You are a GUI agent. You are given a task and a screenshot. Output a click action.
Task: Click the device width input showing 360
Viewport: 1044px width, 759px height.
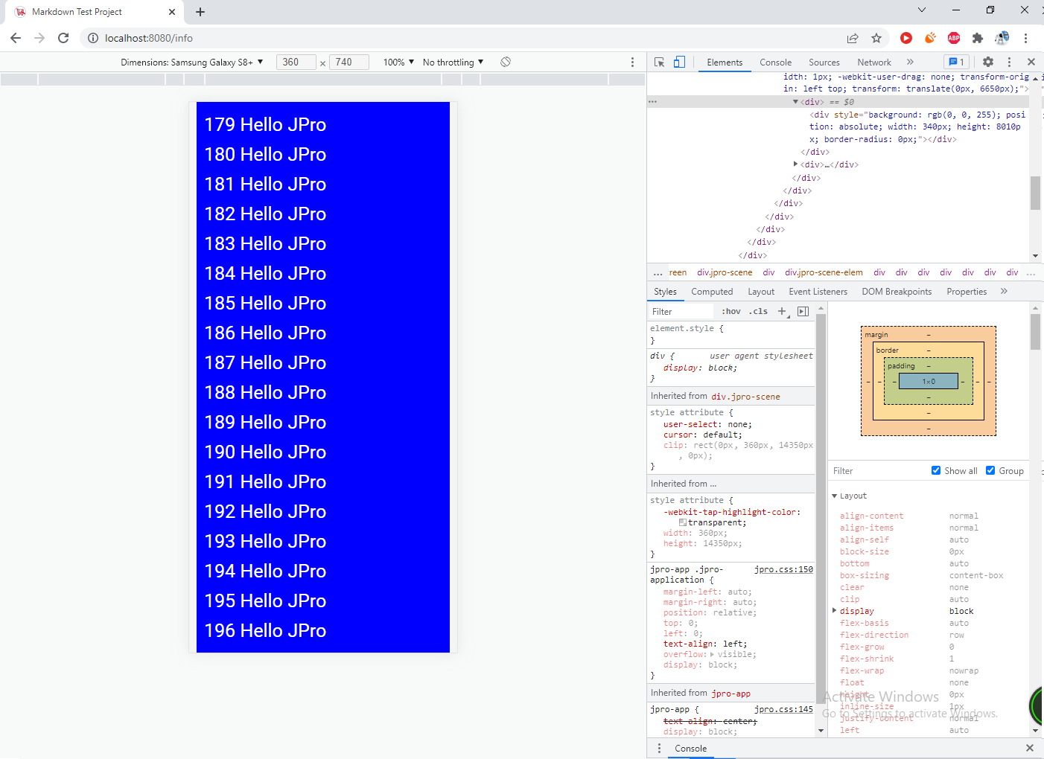tap(296, 62)
